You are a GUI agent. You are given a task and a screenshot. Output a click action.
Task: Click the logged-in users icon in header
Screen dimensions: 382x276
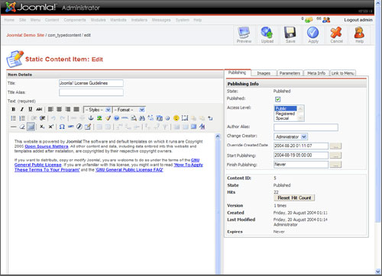tap(326, 20)
